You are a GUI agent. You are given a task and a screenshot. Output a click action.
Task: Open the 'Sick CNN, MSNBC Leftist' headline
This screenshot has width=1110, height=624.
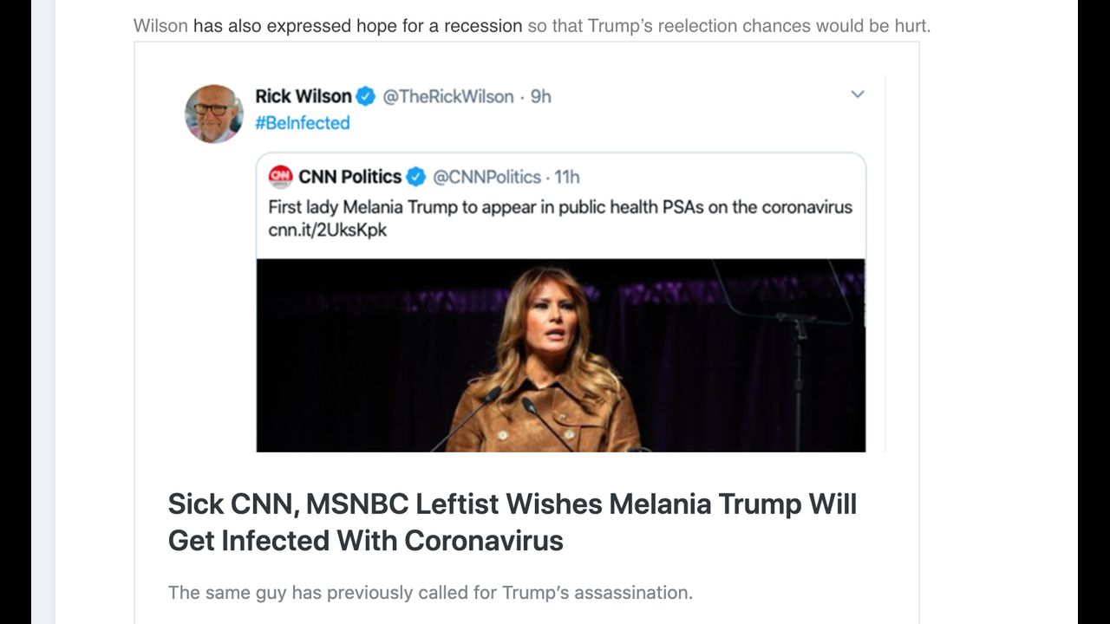coord(512,522)
